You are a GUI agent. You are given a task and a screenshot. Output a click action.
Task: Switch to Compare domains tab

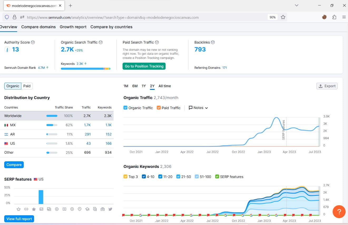(38, 27)
